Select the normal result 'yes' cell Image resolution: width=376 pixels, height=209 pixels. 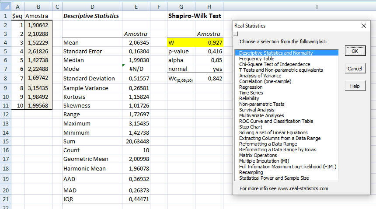209,69
